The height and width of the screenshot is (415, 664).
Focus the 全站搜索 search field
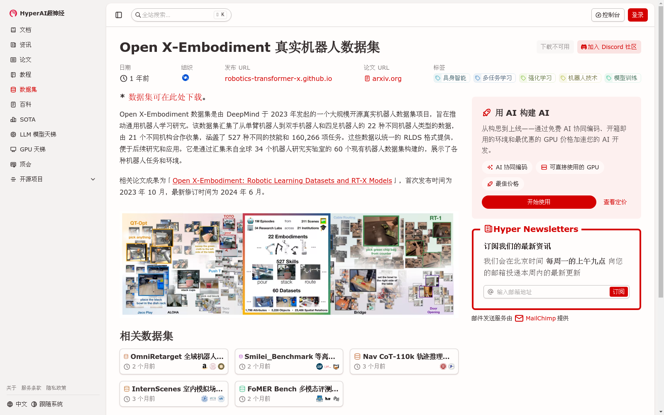pos(181,15)
